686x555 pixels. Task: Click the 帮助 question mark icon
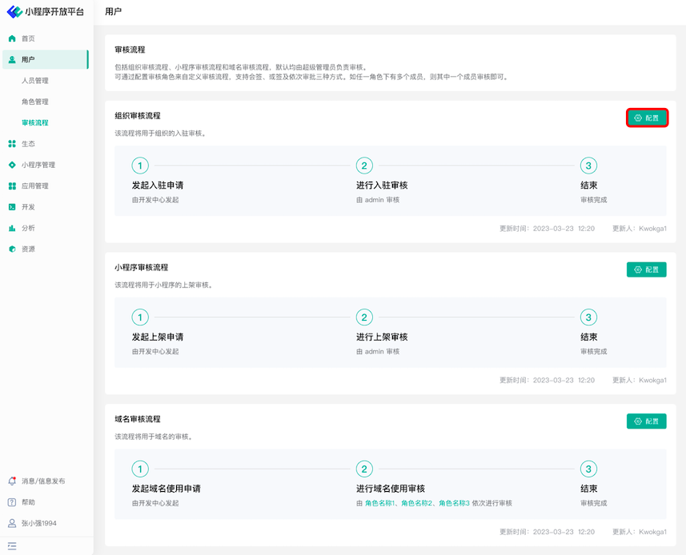point(12,502)
